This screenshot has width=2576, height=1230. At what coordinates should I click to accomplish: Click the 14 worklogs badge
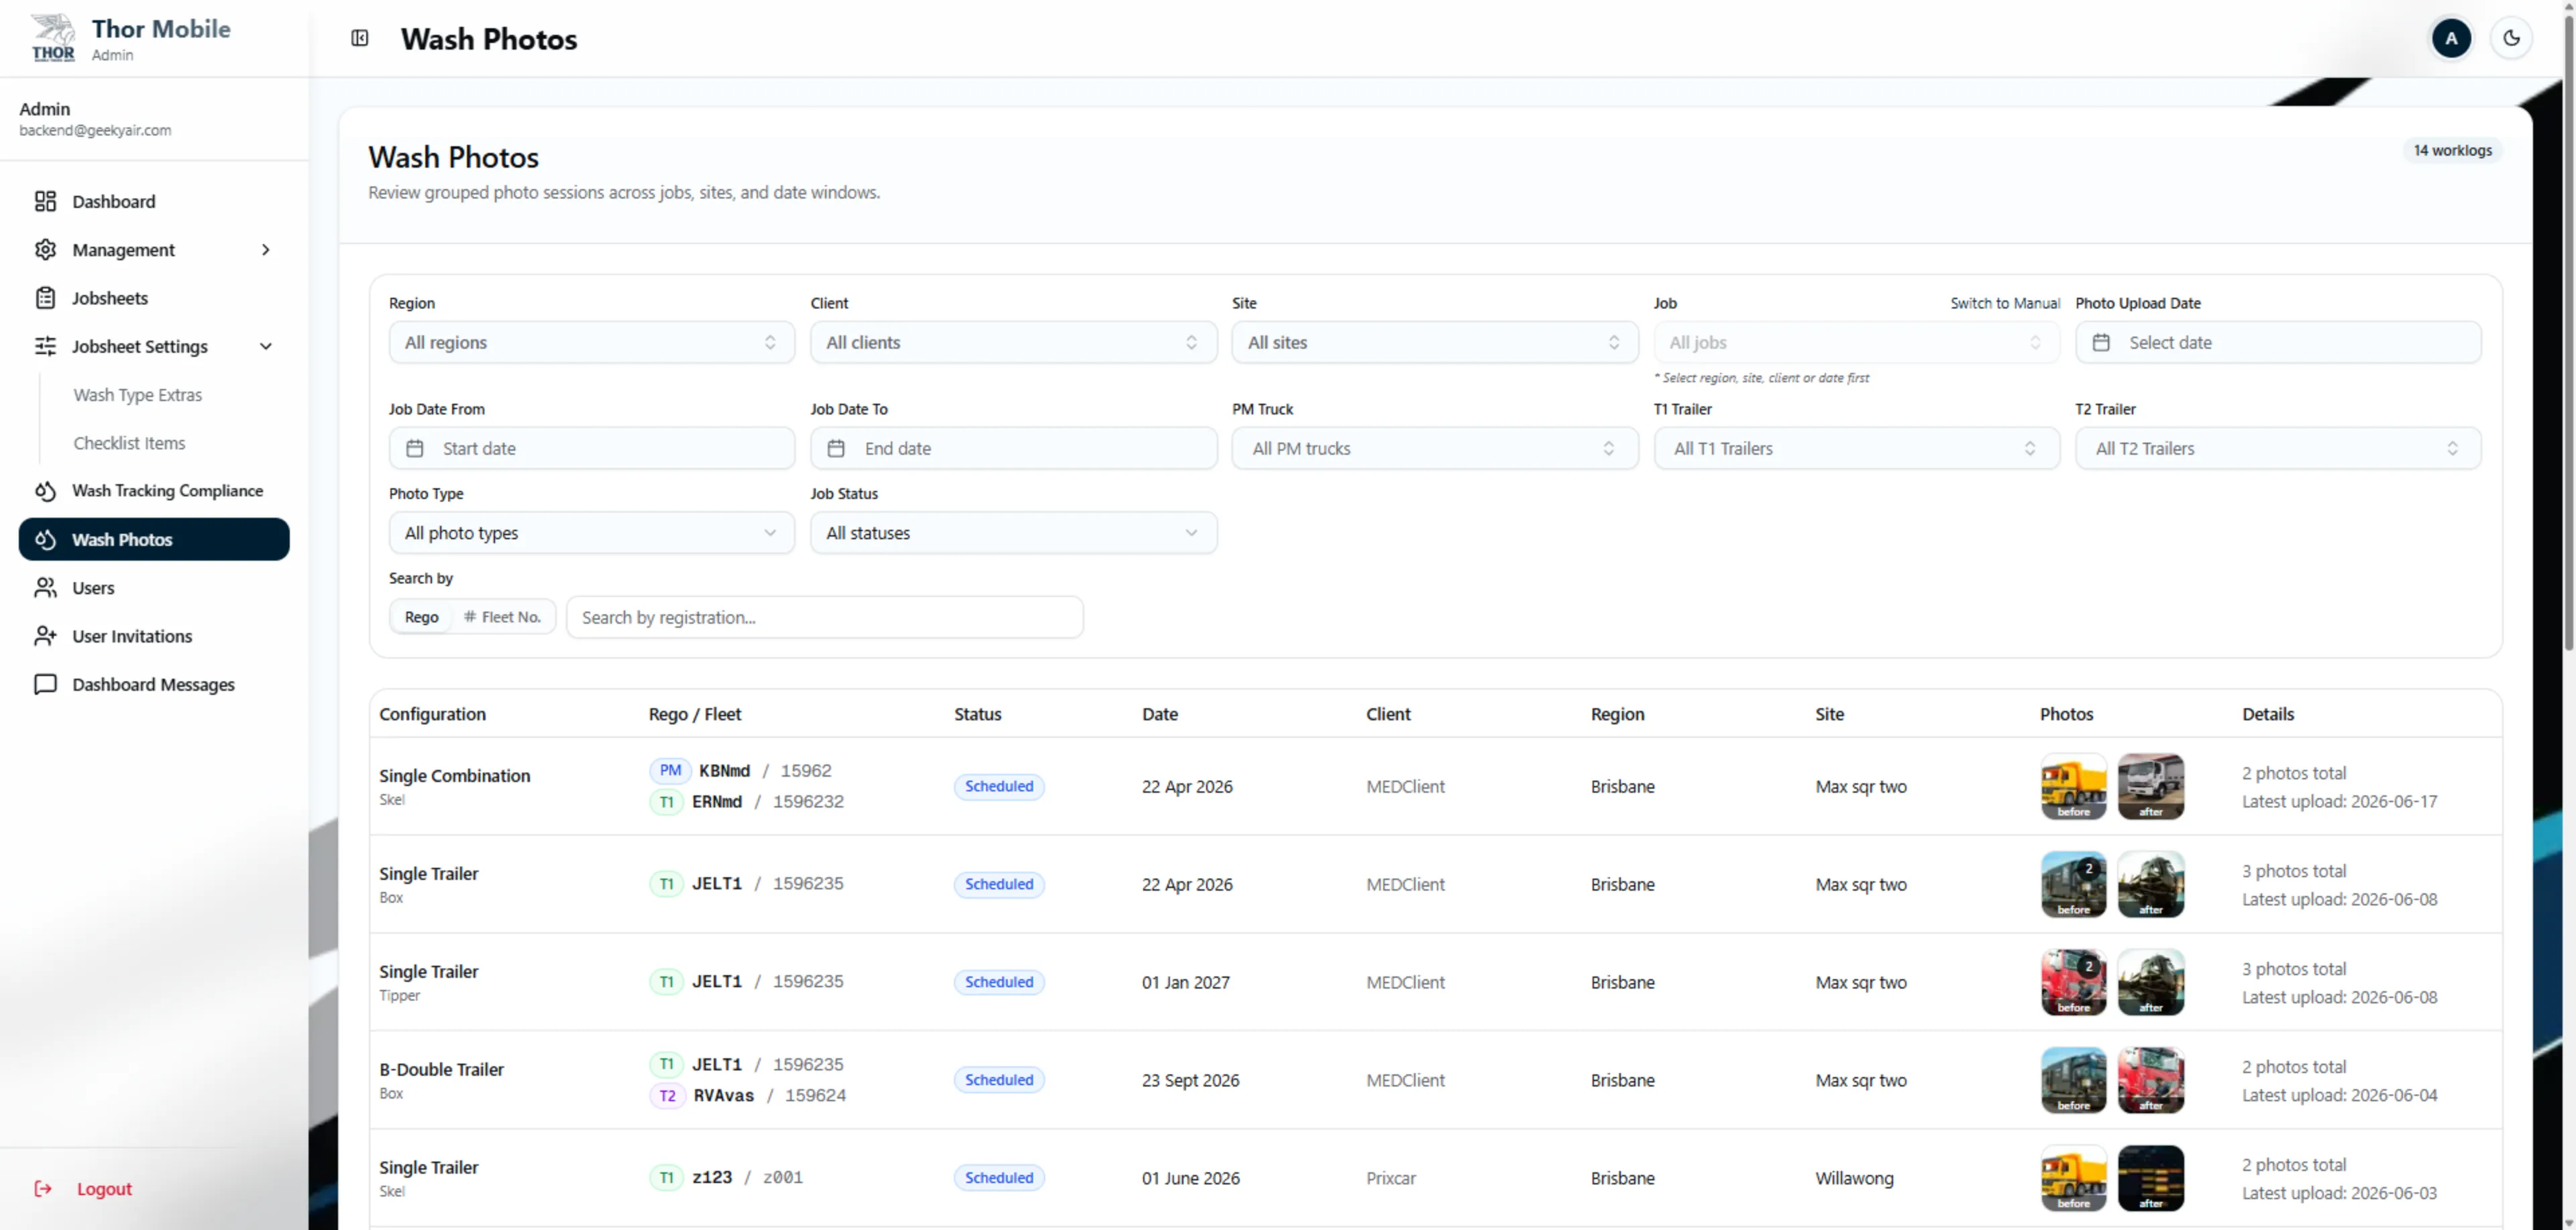tap(2452, 150)
